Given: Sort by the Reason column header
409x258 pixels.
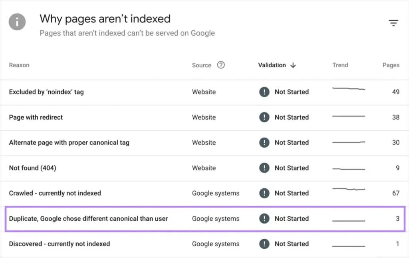Looking at the screenshot, I should pyautogui.click(x=19, y=65).
